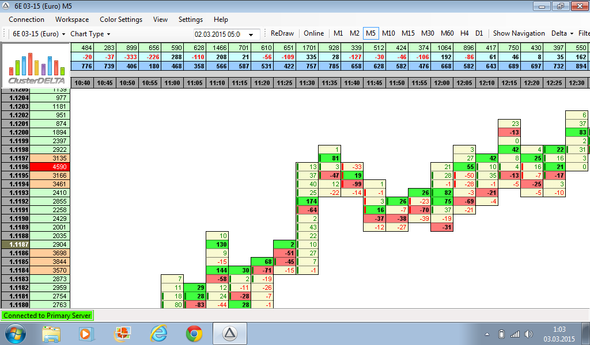590x345 pixels.
Task: Switch timeframe to M15
Action: coord(408,33)
